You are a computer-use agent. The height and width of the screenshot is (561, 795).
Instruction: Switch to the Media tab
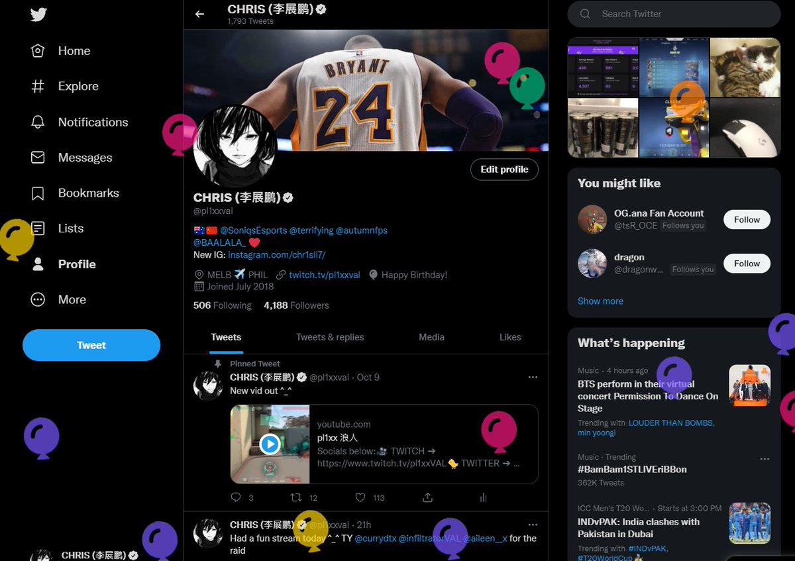431,337
